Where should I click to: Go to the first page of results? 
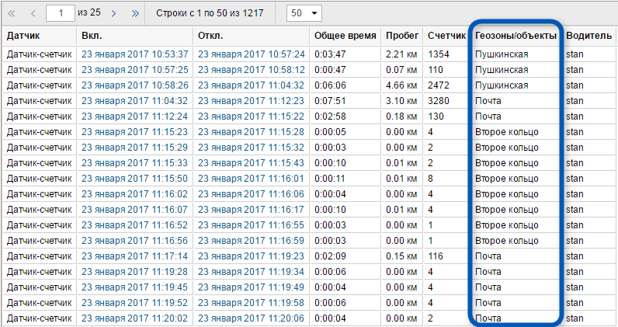pos(12,13)
